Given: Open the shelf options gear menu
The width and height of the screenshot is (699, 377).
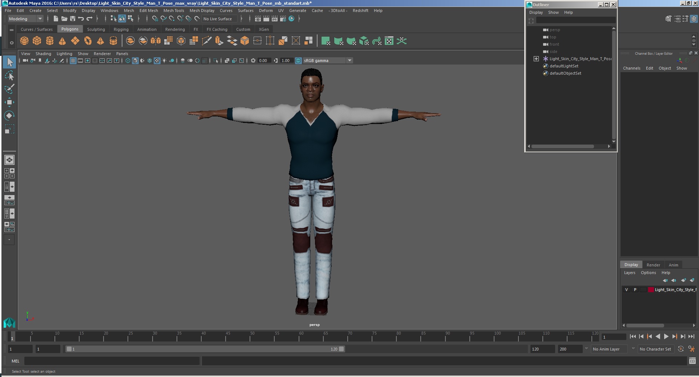Looking at the screenshot, I should (12, 43).
